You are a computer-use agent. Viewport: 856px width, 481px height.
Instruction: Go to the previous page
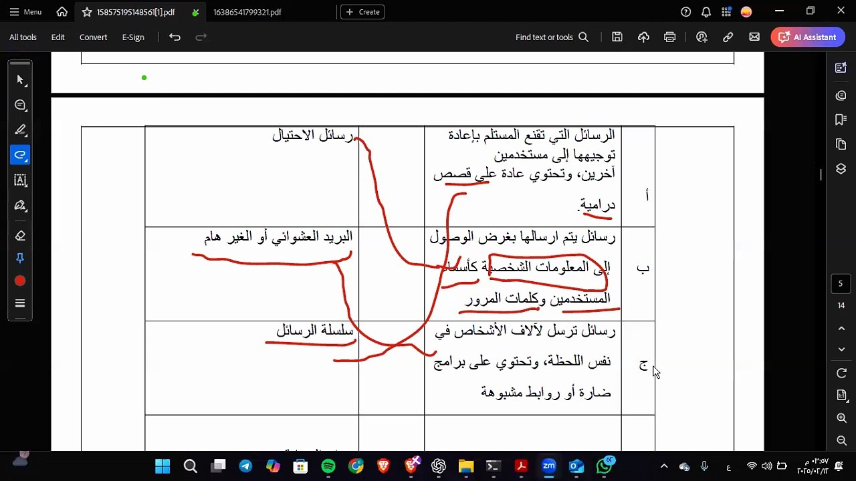(841, 329)
